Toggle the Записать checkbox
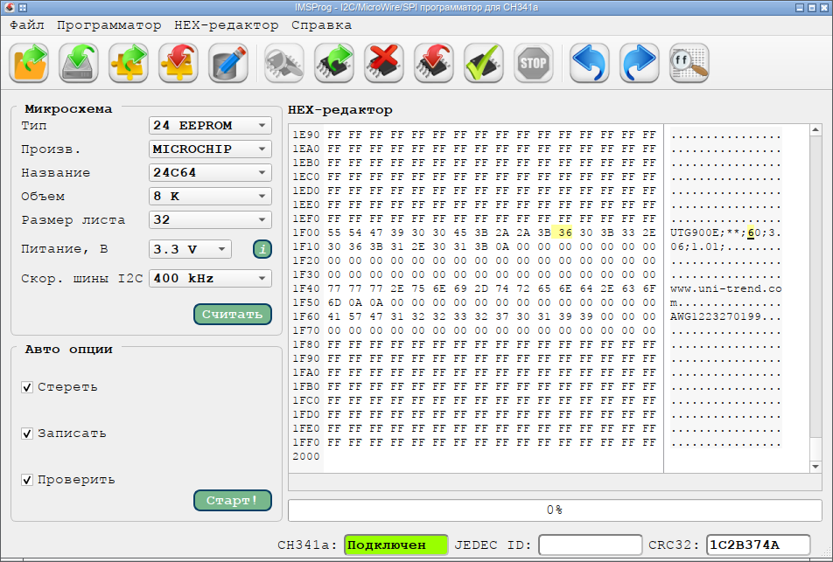Viewport: 833px width, 562px height. (27, 434)
